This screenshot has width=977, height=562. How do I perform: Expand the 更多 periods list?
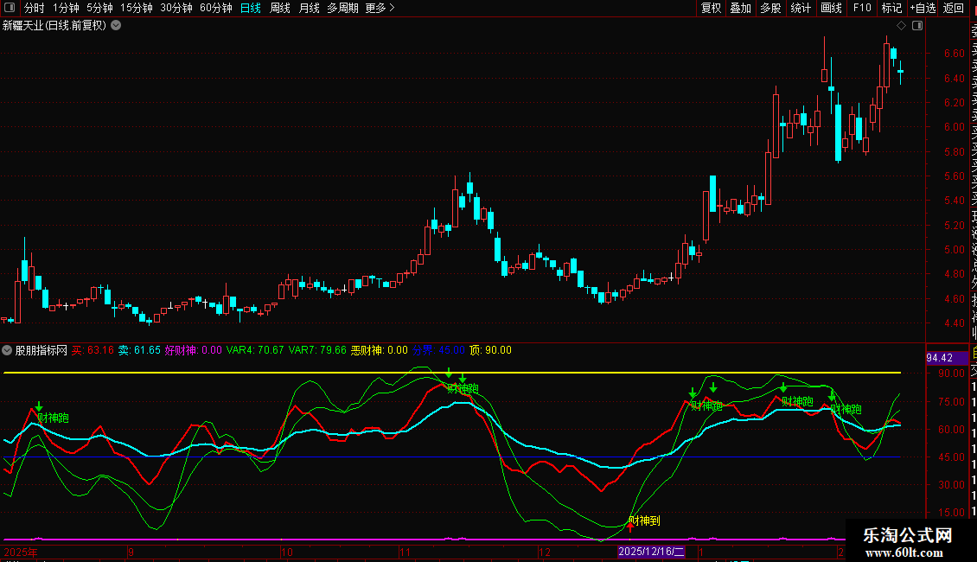point(379,9)
